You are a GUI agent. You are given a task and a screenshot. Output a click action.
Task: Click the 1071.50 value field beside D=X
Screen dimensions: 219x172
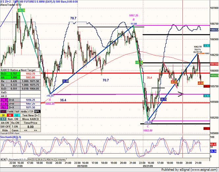[30, 107]
